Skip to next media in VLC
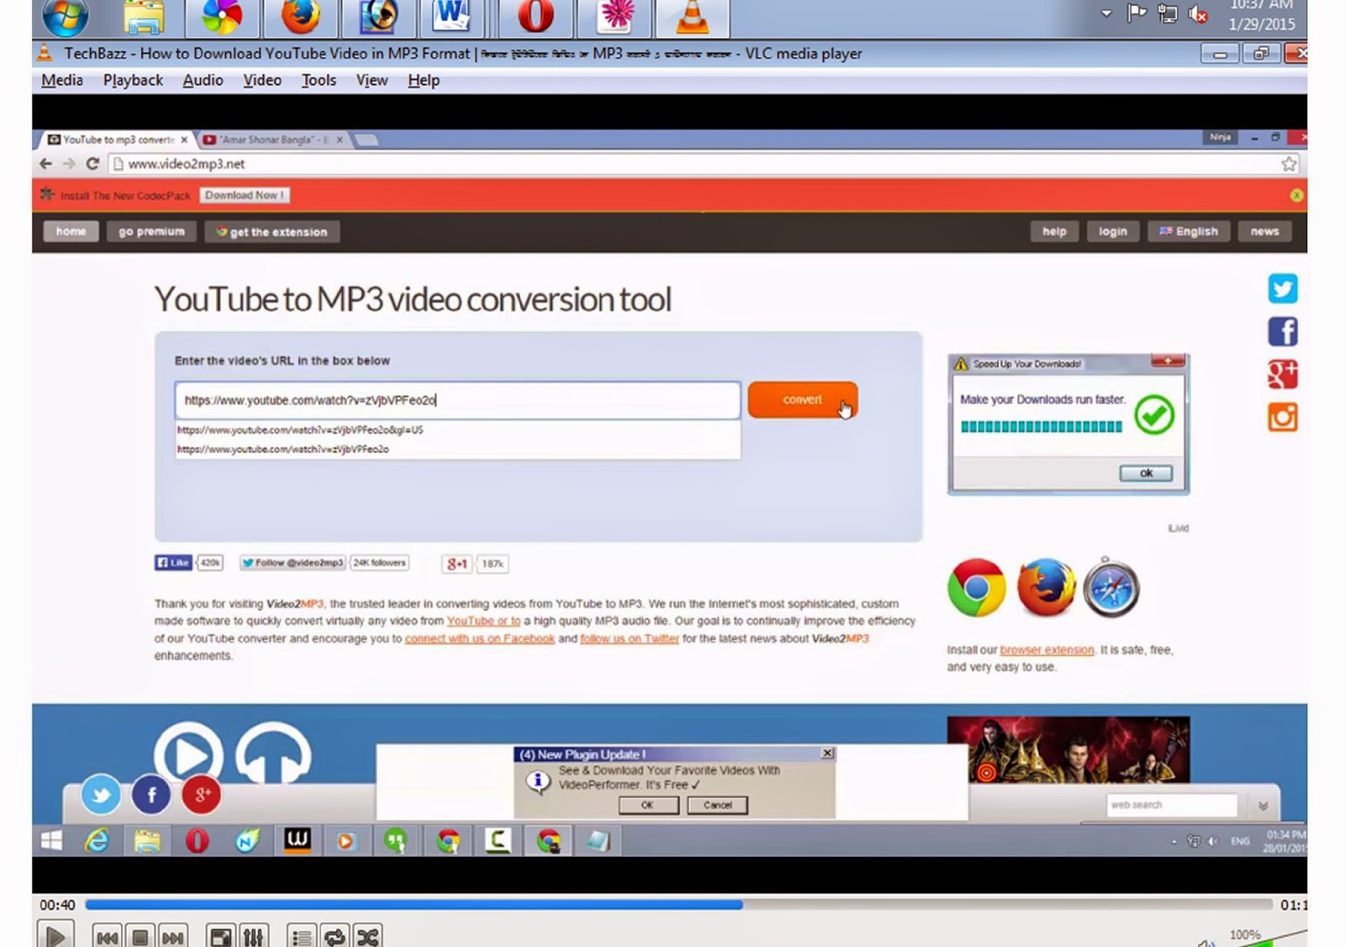 172,937
